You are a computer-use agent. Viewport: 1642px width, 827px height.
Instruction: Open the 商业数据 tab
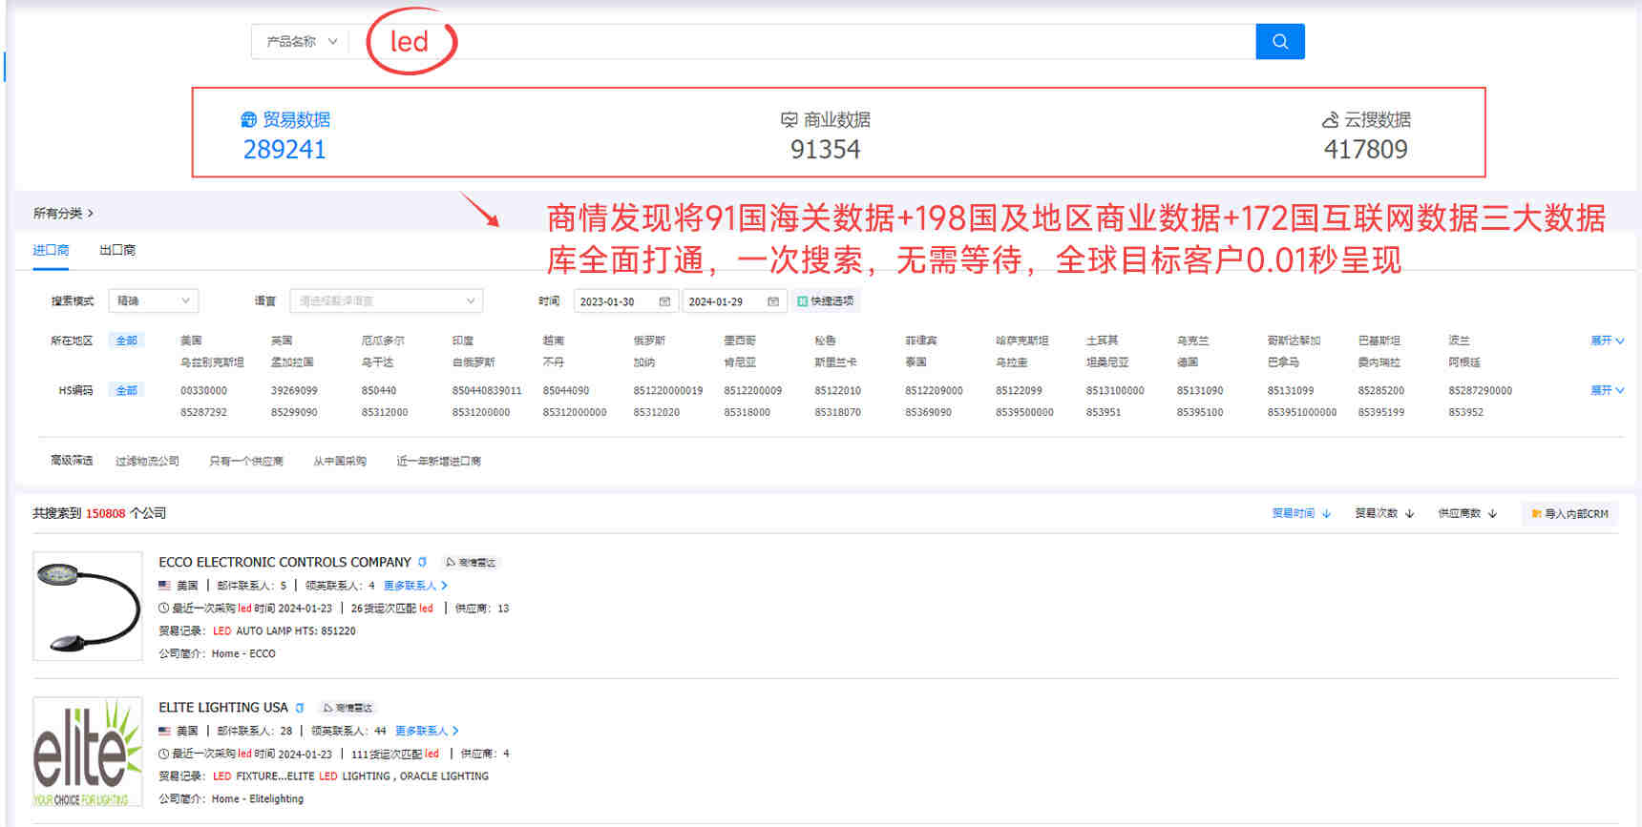[x=826, y=119]
